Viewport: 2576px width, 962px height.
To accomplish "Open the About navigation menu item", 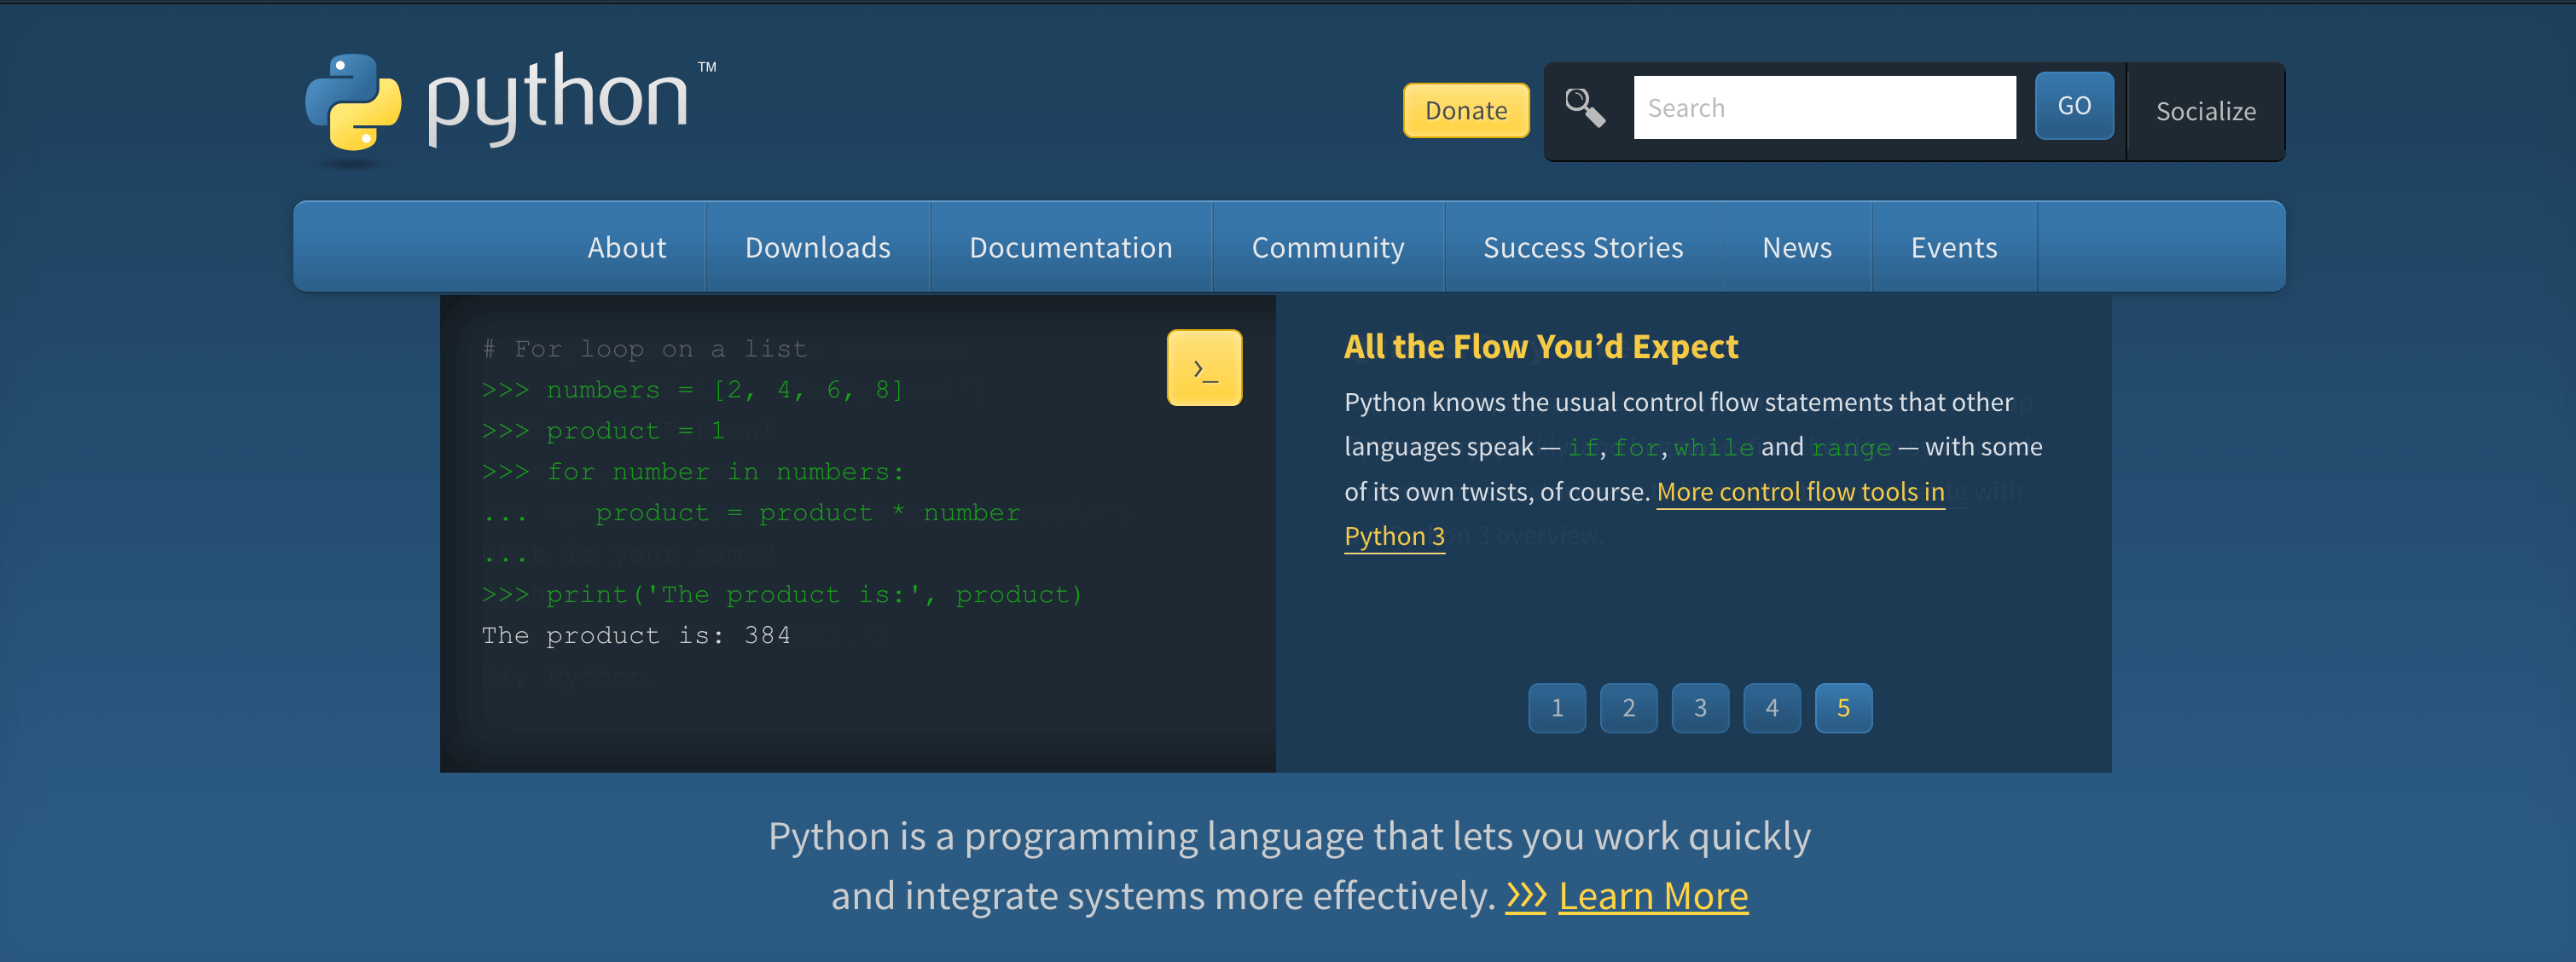I will tap(626, 246).
